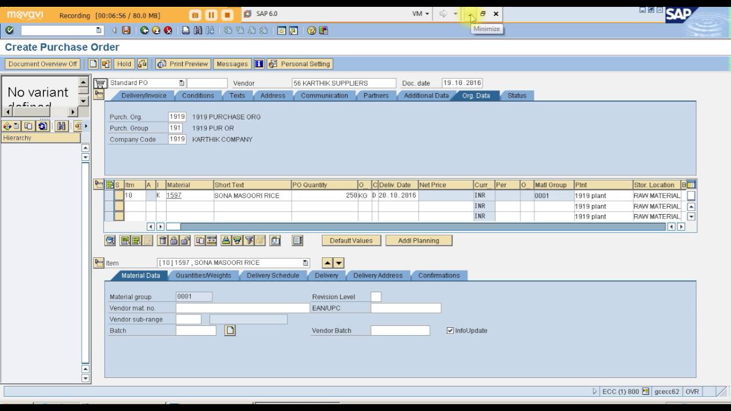Open the Standard PO order type dropdown
The image size is (731, 411).
(182, 83)
